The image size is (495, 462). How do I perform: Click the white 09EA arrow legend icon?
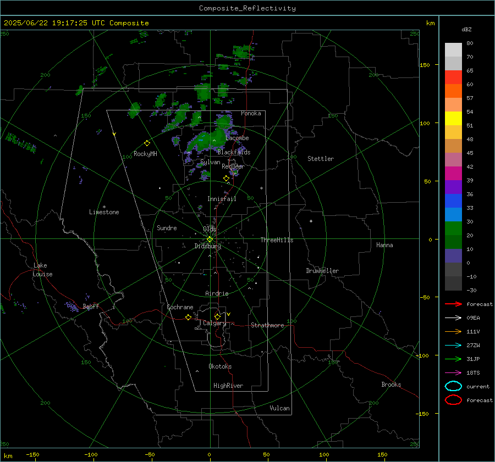(x=453, y=318)
